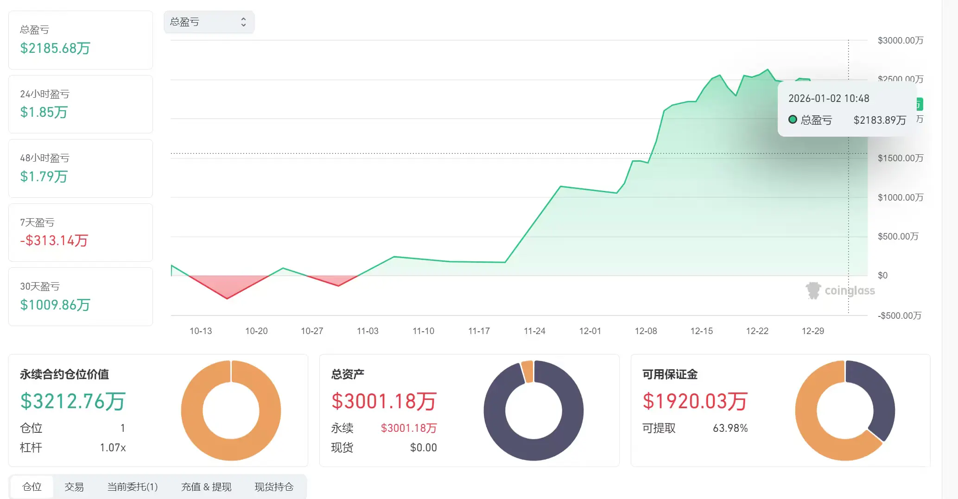Click the 30-day PnL value $1009.86万

click(x=55, y=305)
